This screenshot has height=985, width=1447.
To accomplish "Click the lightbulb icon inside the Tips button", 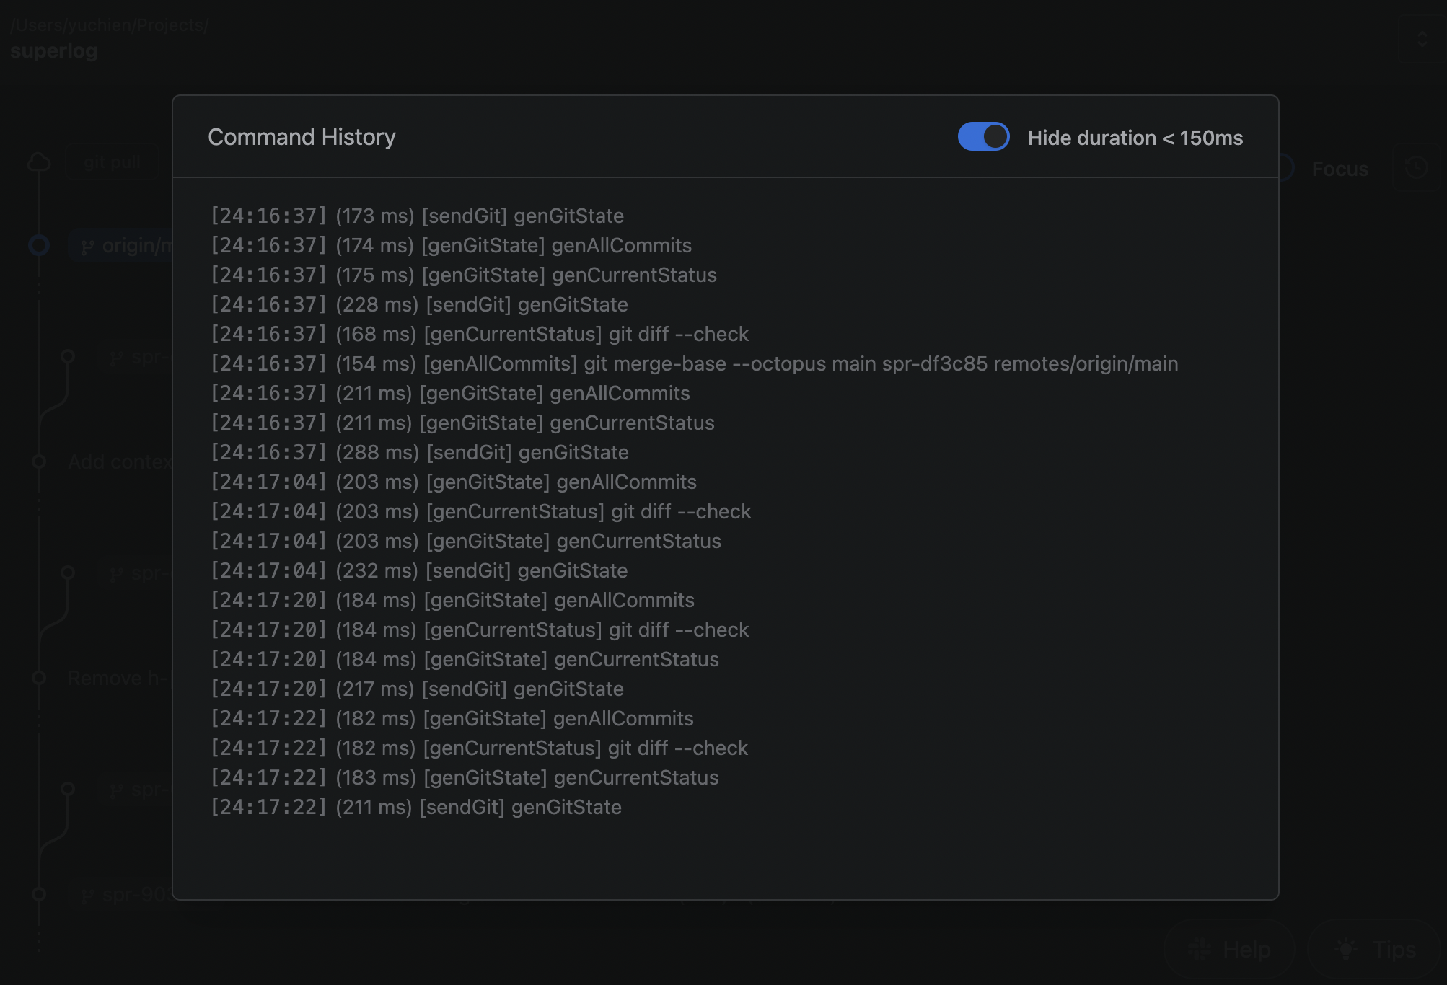I will pos(1345,949).
